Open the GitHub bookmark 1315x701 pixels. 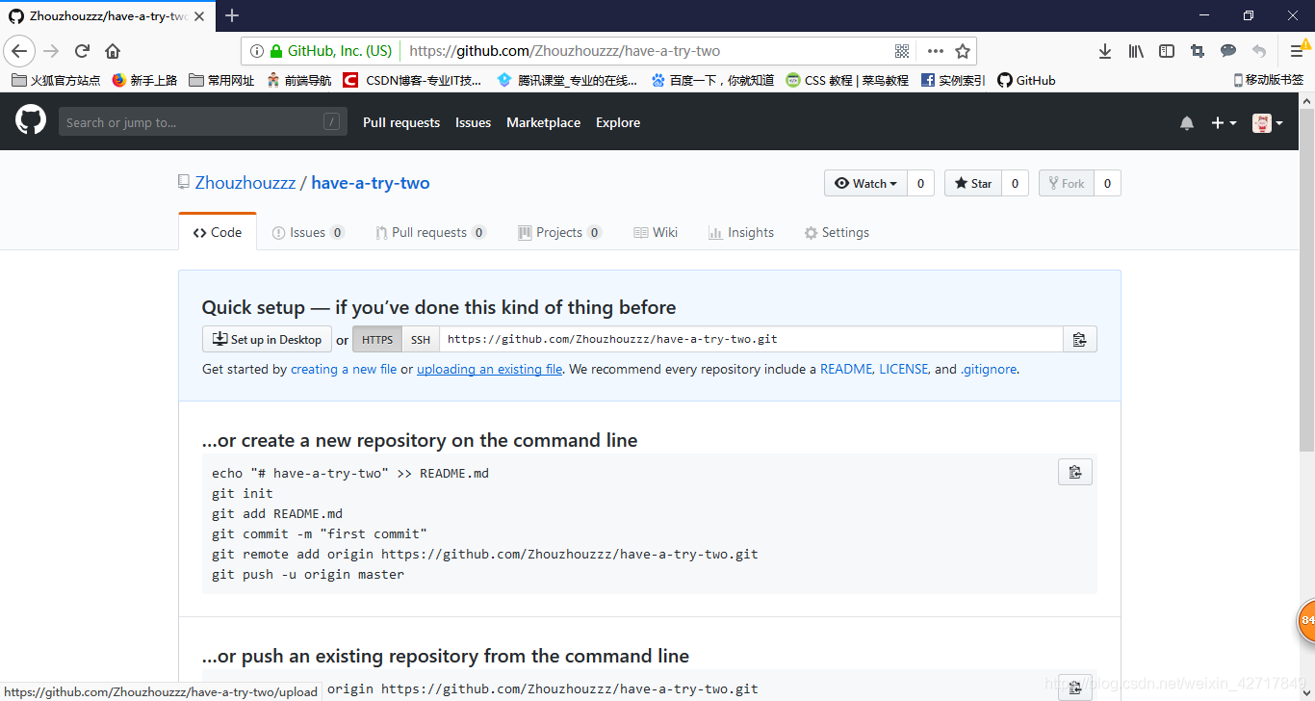coord(1026,80)
